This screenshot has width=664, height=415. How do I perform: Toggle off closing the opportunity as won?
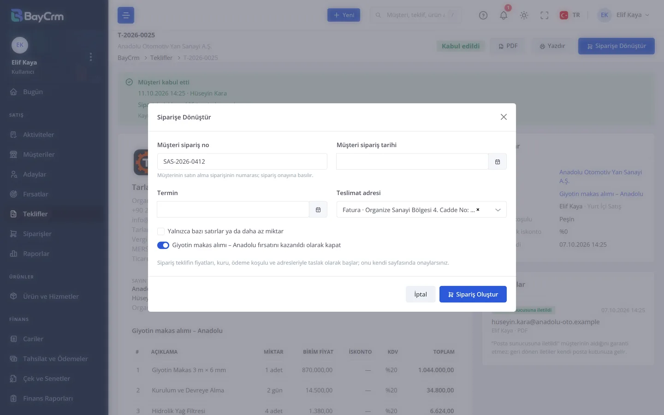tap(163, 245)
